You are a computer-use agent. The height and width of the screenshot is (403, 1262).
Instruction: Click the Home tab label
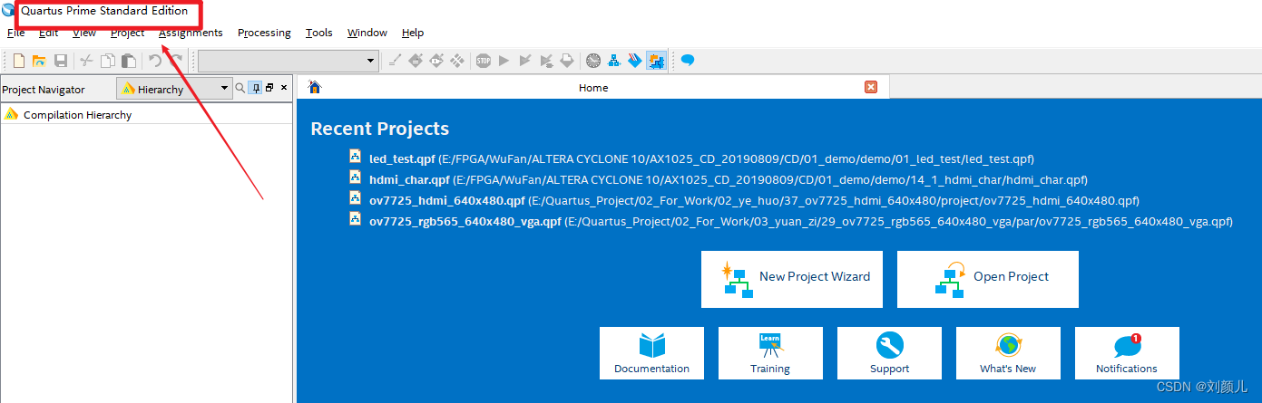593,88
